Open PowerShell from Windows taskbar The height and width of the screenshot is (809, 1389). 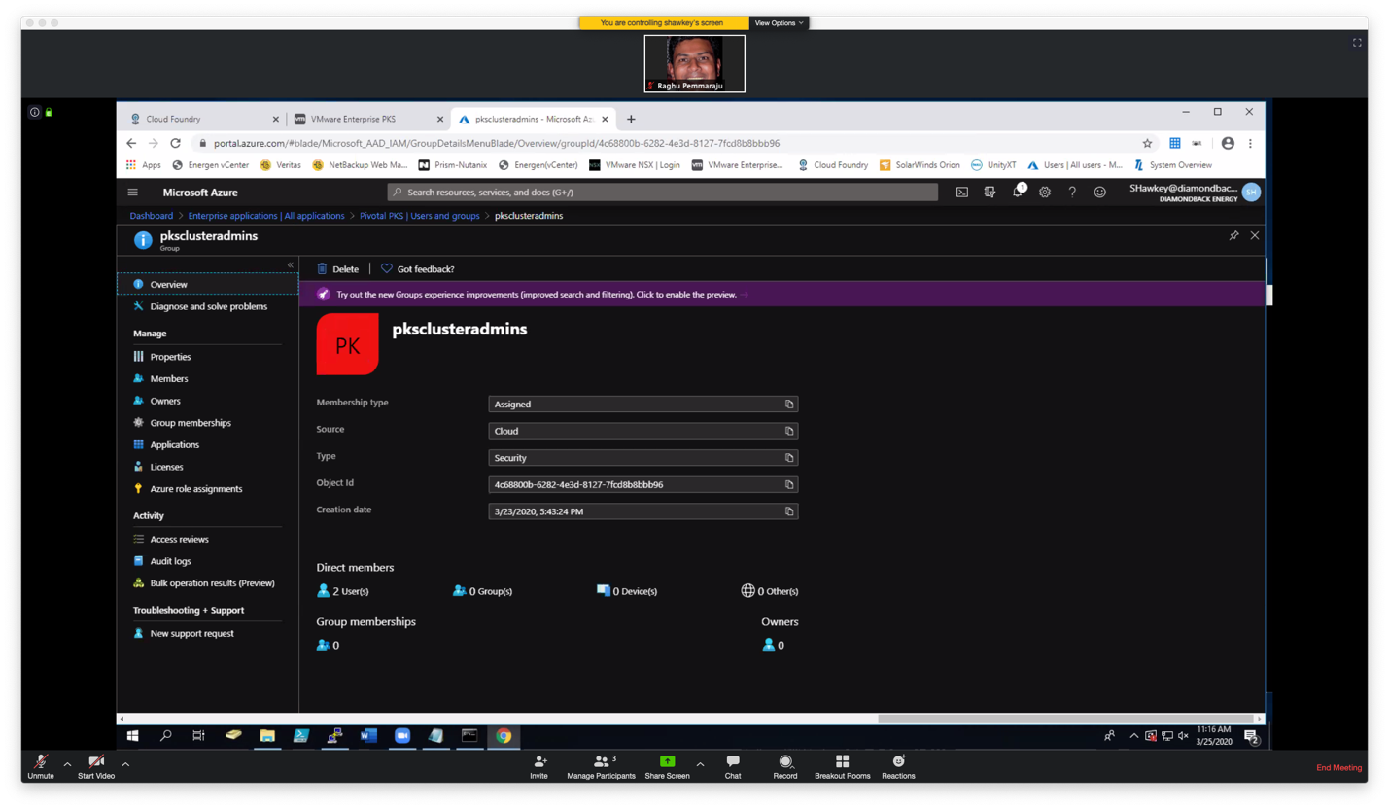coord(301,736)
